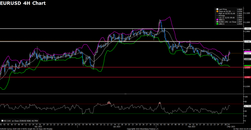Click the 1.0788 price level label
Screen dimensions: 251x130
[x=247, y=41]
